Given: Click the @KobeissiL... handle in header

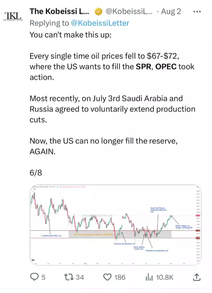Looking at the screenshot, I should (x=129, y=11).
